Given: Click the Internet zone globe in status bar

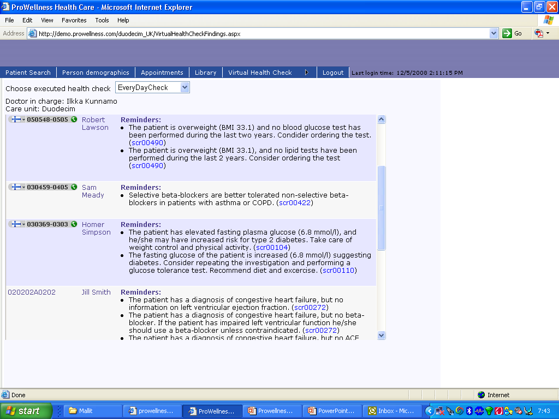Looking at the screenshot, I should [481, 395].
